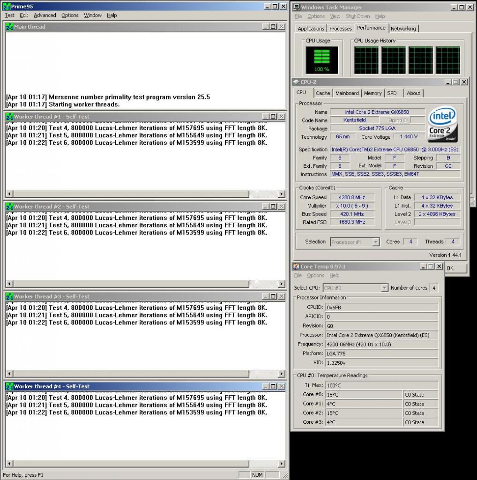Click the Core #0 15°C temperature reading
This screenshot has height=480, width=477.
click(364, 395)
